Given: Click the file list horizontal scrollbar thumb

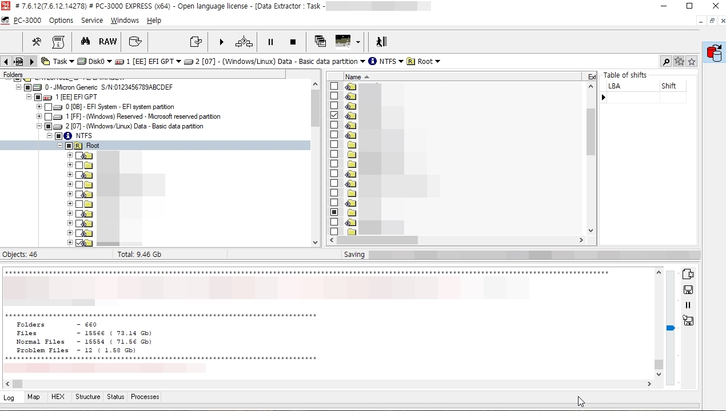Looking at the screenshot, I should (377, 240).
